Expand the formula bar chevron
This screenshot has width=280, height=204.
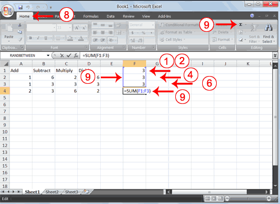[x=275, y=55]
